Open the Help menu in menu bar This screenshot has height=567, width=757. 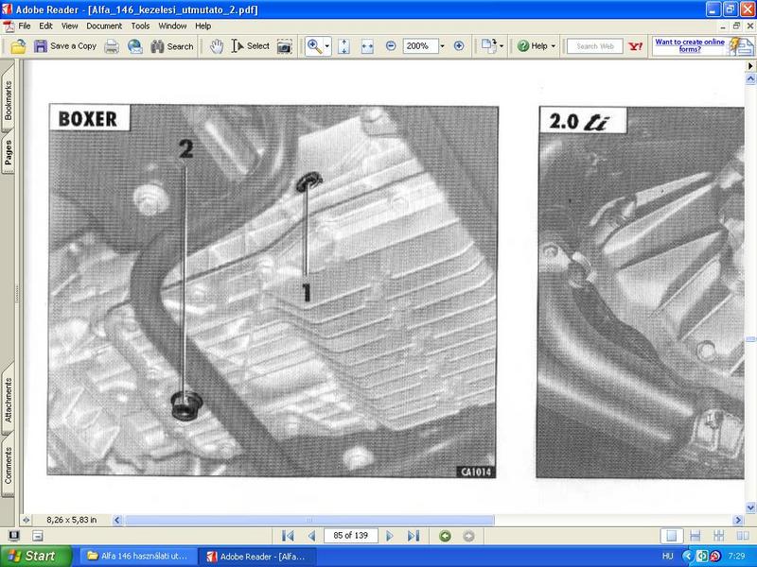tap(203, 26)
